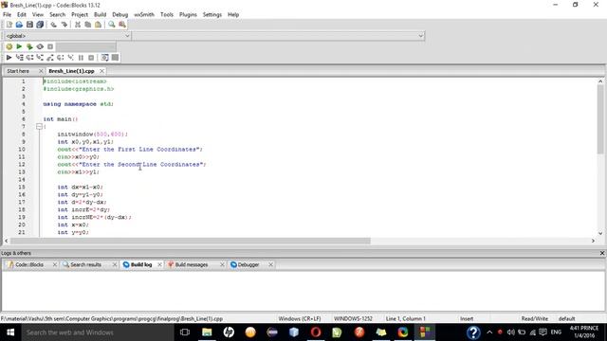Open the View menu

pyautogui.click(x=38, y=14)
